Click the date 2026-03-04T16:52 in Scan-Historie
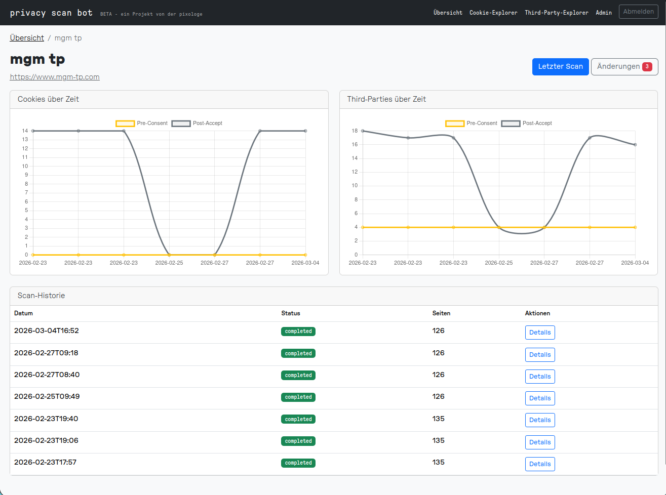666x495 pixels. [x=47, y=331]
